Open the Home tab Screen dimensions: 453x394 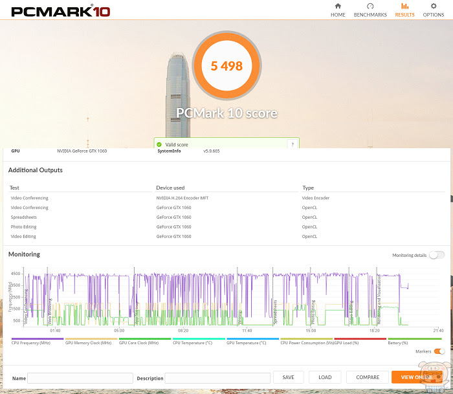[x=338, y=10]
